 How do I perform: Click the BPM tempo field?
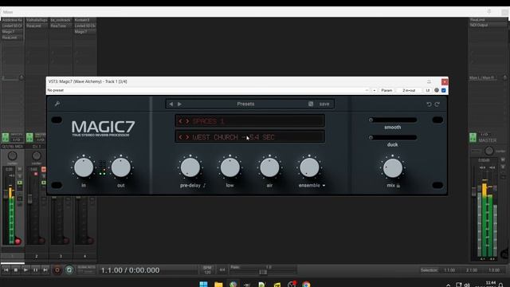[x=207, y=270]
